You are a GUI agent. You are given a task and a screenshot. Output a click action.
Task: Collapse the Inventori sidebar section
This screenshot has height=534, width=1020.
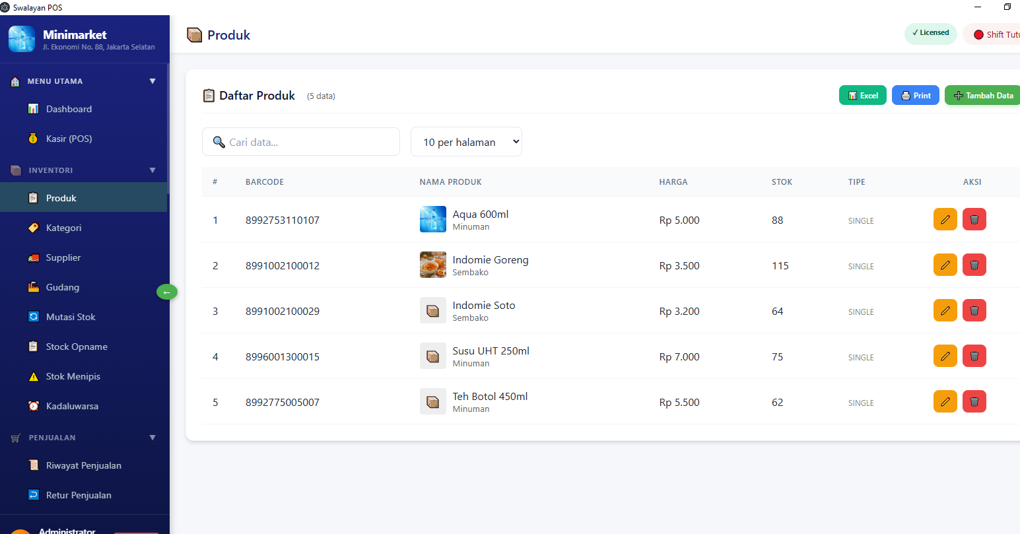[x=153, y=170]
